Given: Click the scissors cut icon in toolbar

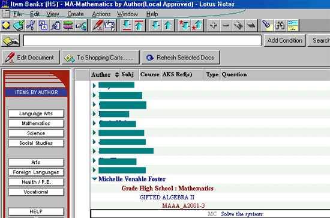Looking at the screenshot, I should (x=31, y=25).
